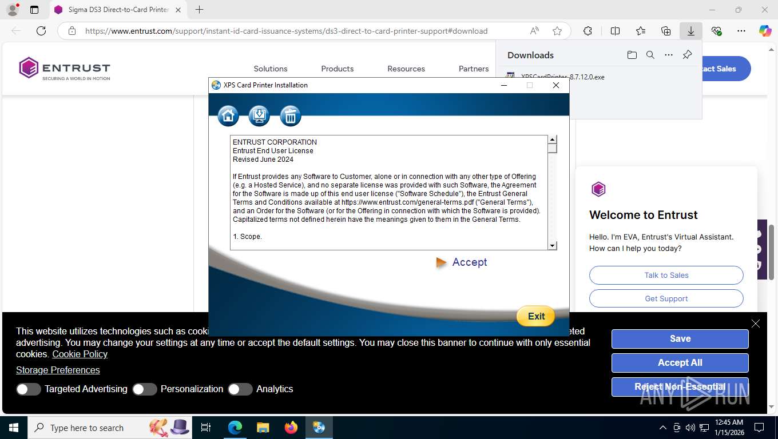Screen dimensions: 778x439
Task: Accept the Entrust license agreement
Action: [x=470, y=262]
